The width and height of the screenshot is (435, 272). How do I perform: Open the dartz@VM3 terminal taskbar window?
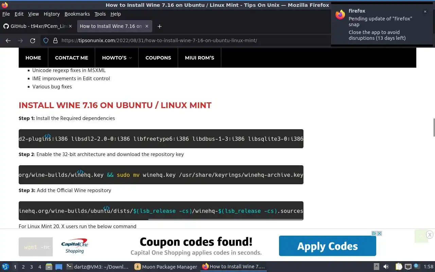click(98, 267)
